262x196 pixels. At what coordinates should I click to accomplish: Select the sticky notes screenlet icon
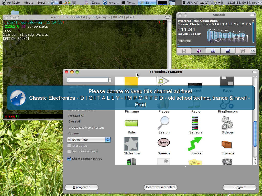(x=195, y=162)
